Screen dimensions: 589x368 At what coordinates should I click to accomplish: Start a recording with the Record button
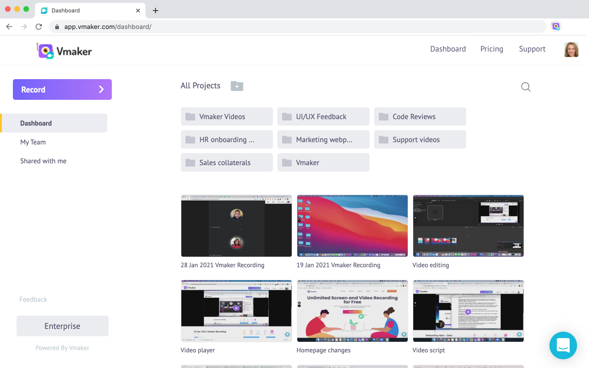click(62, 90)
